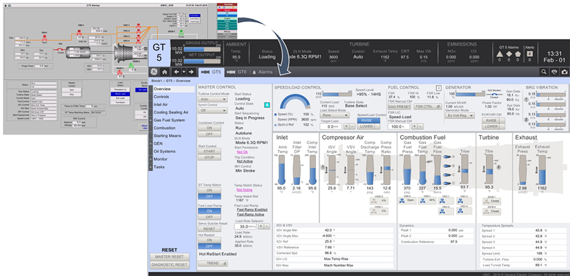Screen dimensions: 570x276
Task: Open Load Select Mode Base dropdown
Action: click(334, 115)
